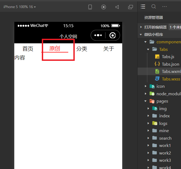Click the mine folder icon
181x169 pixels.
pyautogui.click(x=155, y=131)
